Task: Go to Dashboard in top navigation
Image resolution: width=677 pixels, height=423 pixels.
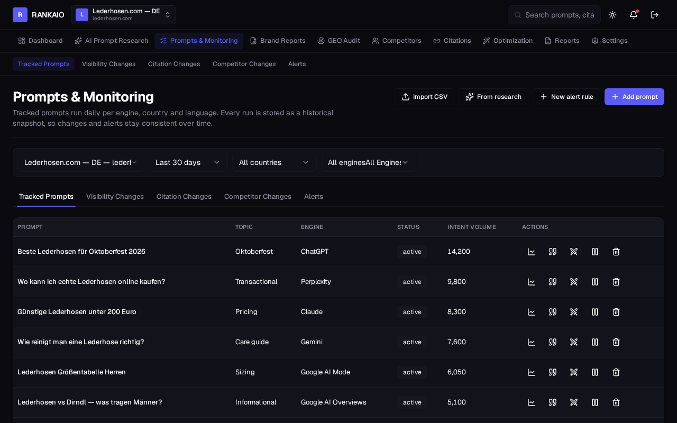Action: pos(40,41)
